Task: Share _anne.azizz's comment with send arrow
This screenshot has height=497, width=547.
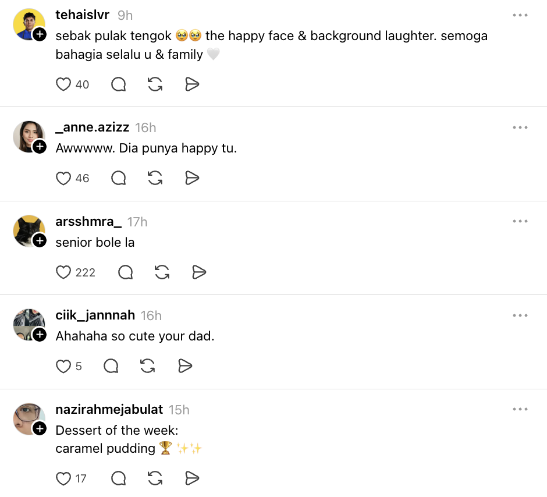Action: (x=192, y=178)
